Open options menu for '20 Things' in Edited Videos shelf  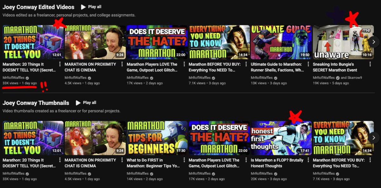pyautogui.click(x=60, y=64)
